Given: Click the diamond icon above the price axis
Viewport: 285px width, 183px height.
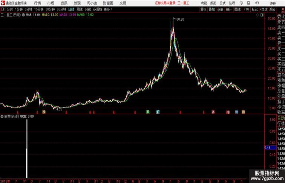Looking at the screenshot, I should click(257, 15).
